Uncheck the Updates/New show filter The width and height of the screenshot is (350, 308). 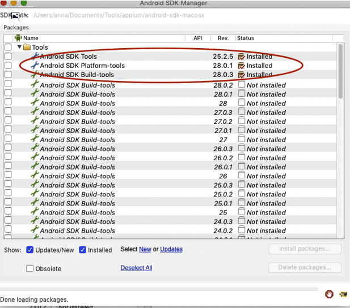pos(29,250)
